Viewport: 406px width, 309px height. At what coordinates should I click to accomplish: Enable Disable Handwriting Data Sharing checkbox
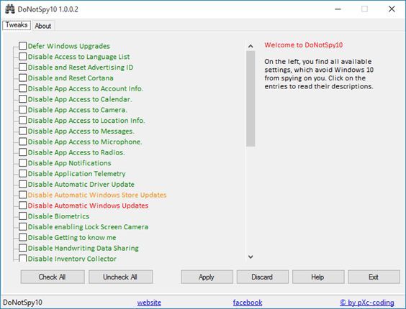point(22,248)
